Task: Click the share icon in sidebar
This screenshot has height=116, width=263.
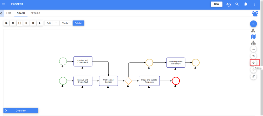Action: (254, 56)
